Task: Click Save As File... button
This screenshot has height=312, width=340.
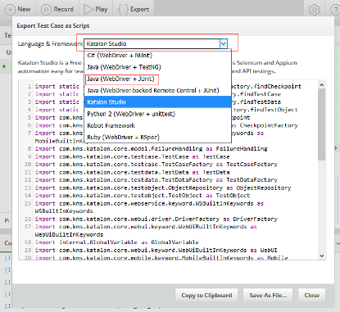Action: click(x=268, y=296)
